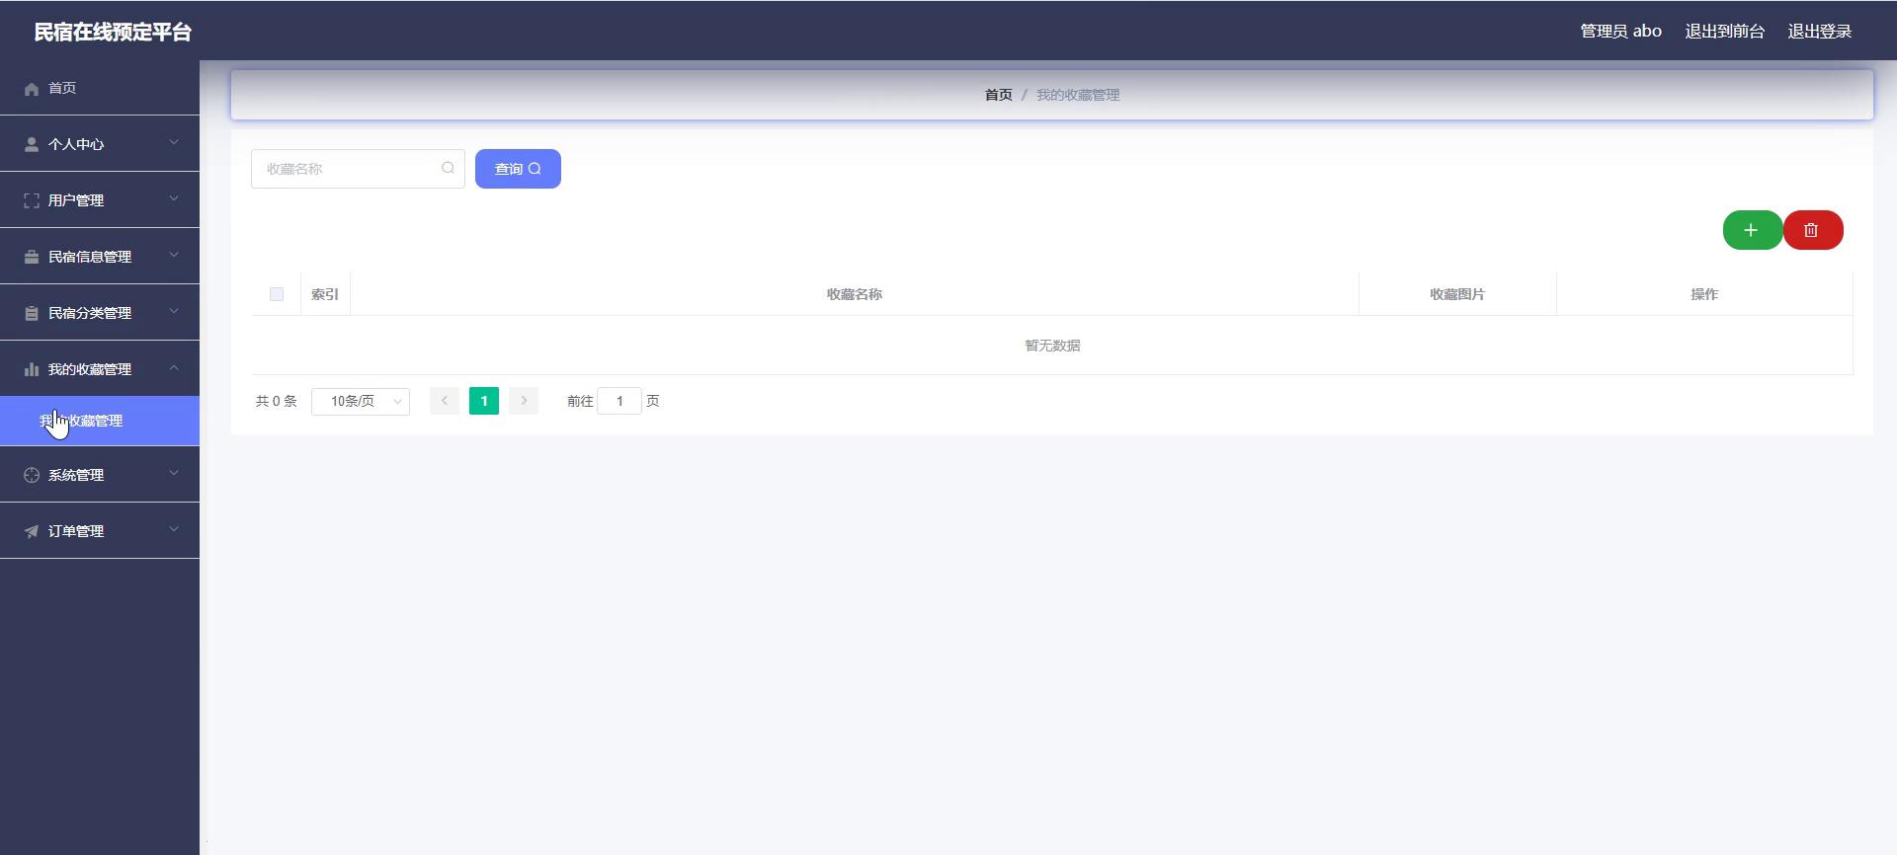Expand the 民宿分类管理 menu chevron

click(174, 312)
